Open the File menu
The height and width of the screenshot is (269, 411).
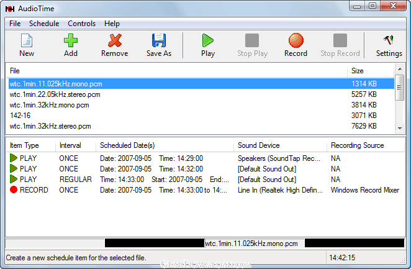coord(15,24)
